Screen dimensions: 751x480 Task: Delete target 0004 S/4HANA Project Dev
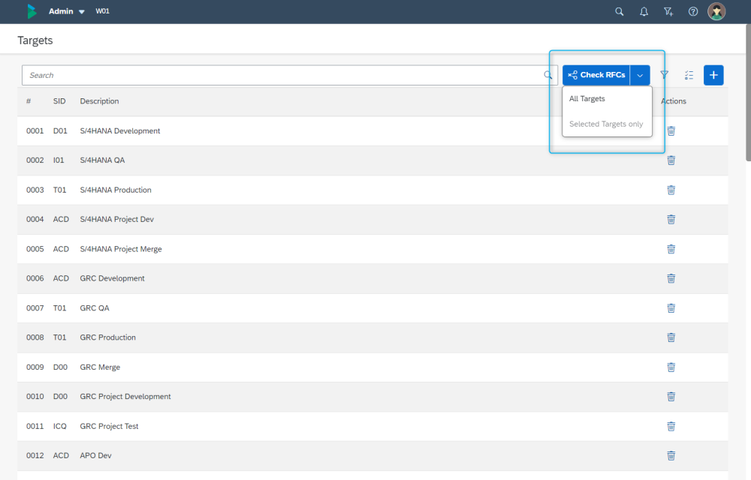[671, 220]
